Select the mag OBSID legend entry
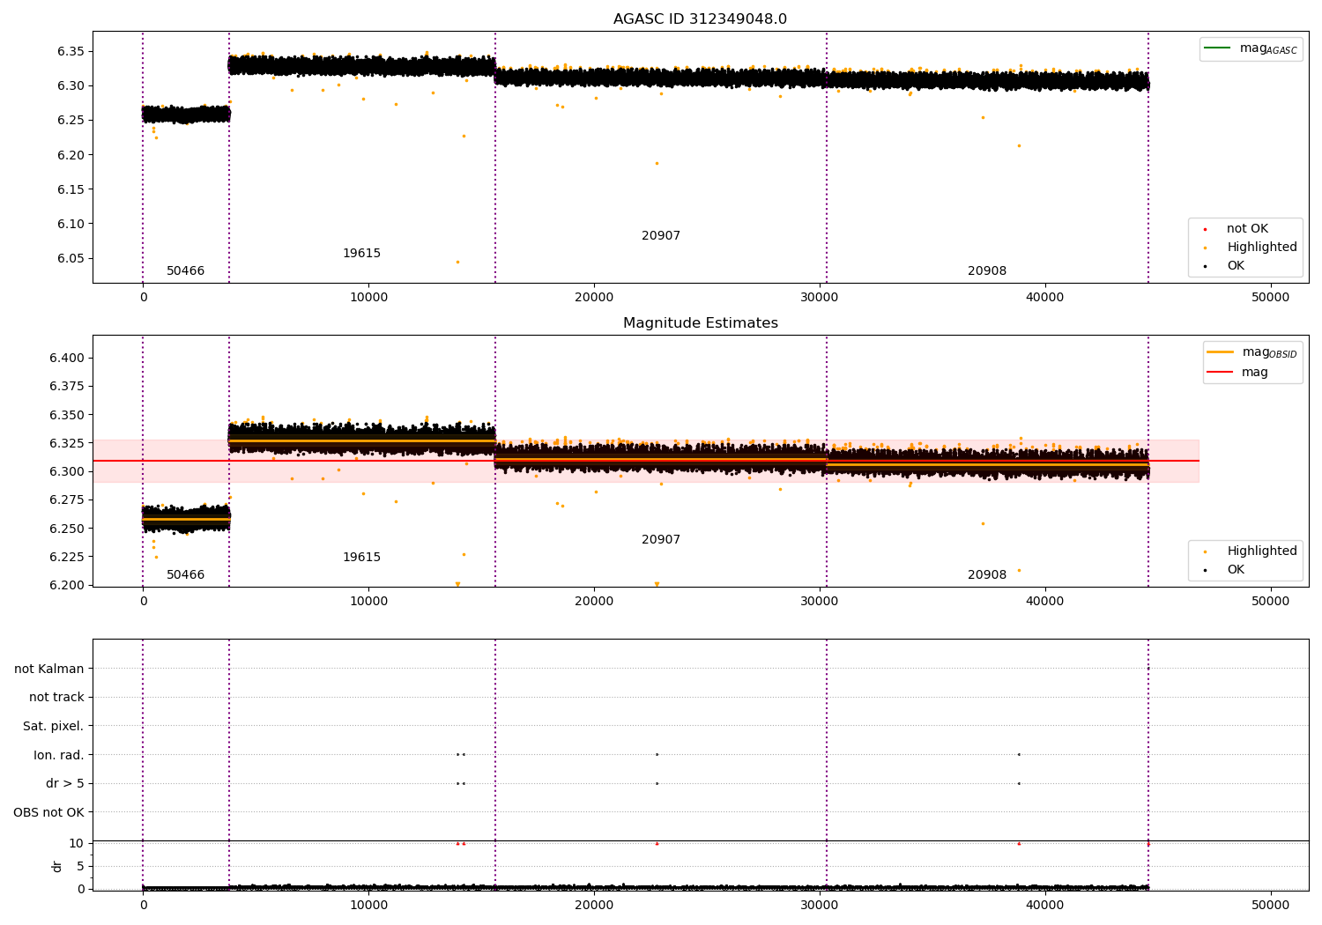 pyautogui.click(x=1252, y=352)
